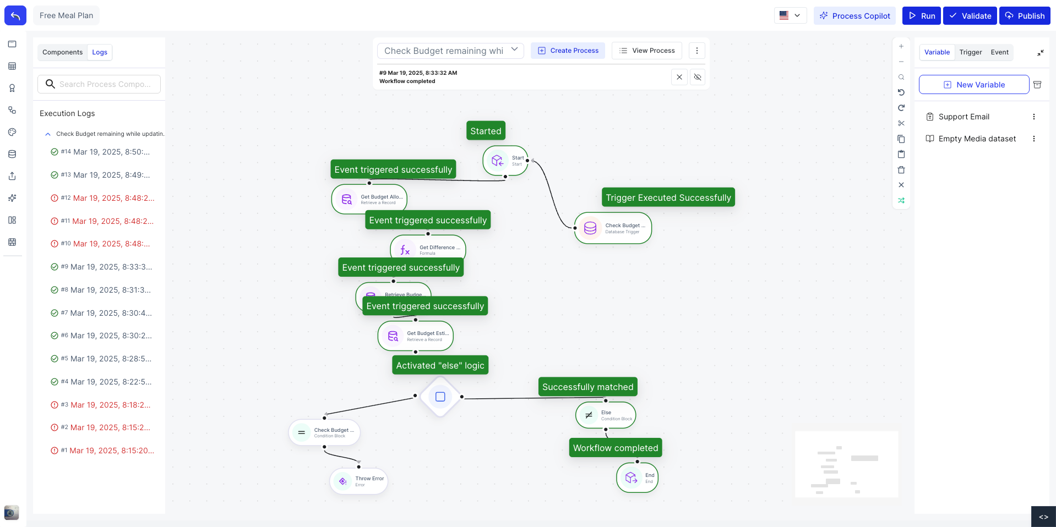Open the color palette panel in left sidebar

(x=12, y=132)
